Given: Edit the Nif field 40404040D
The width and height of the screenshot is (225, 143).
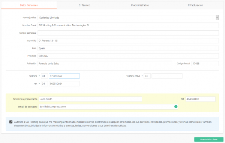Looking at the screenshot, I should 201,99.
